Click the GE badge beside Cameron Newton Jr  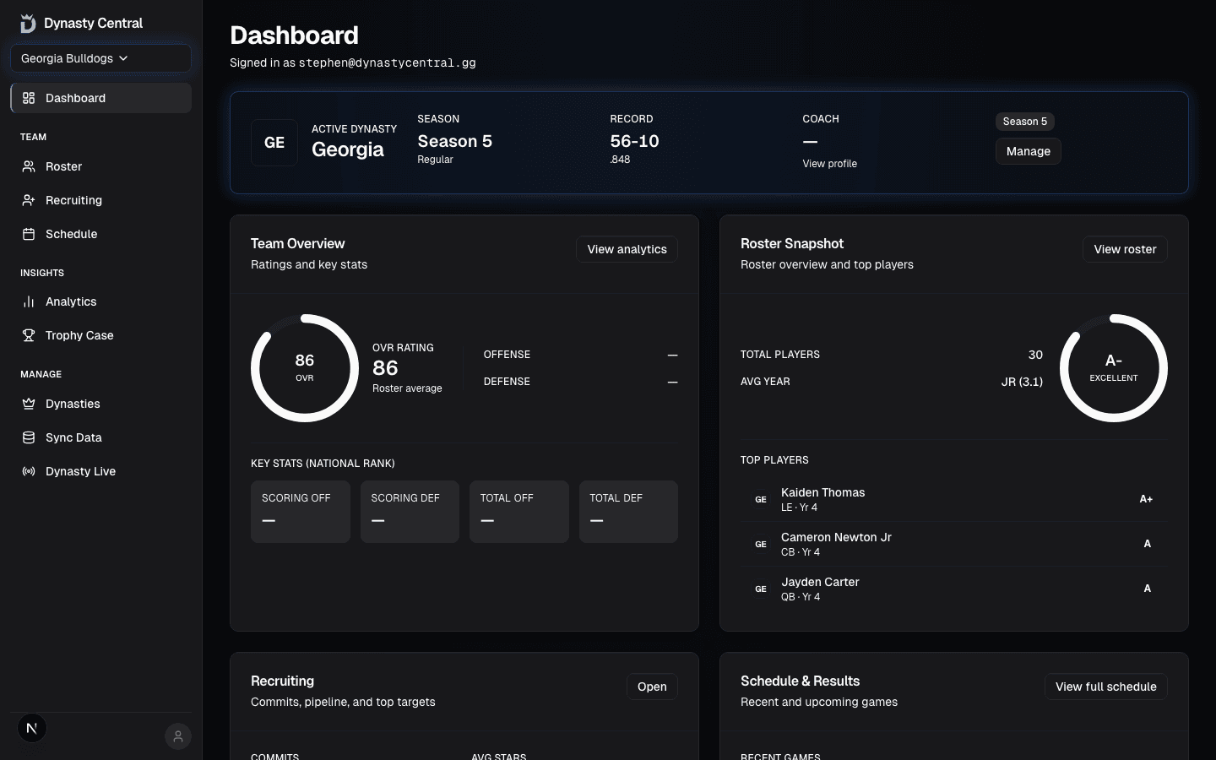761,544
